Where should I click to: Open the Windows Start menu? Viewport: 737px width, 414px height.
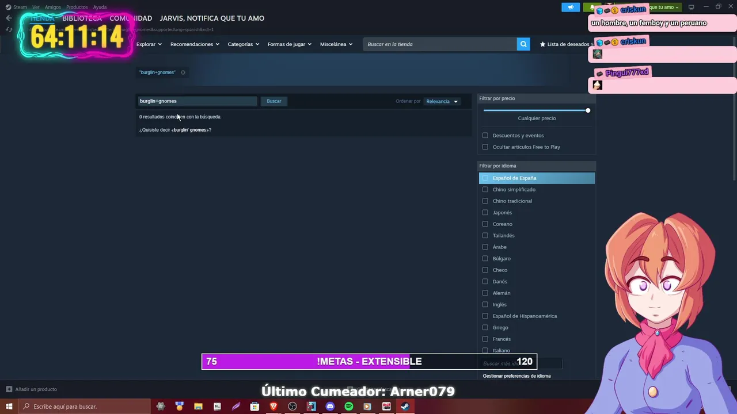point(9,407)
